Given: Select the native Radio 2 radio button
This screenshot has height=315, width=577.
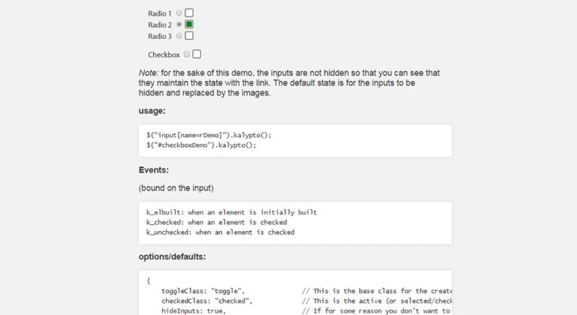Looking at the screenshot, I should pos(179,24).
